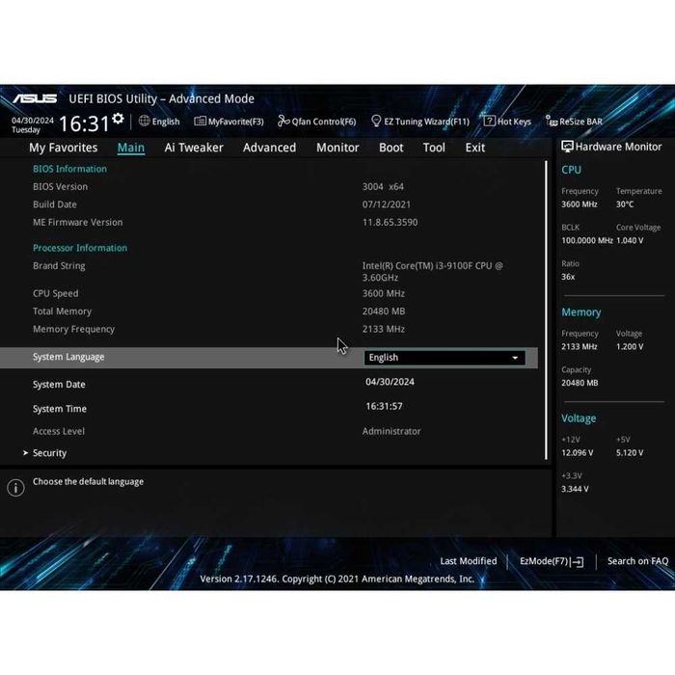Click the info circle icon
This screenshot has height=675, width=675.
tap(16, 488)
